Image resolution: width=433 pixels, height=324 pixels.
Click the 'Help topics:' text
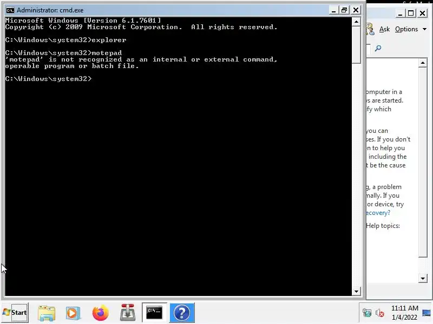click(383, 226)
